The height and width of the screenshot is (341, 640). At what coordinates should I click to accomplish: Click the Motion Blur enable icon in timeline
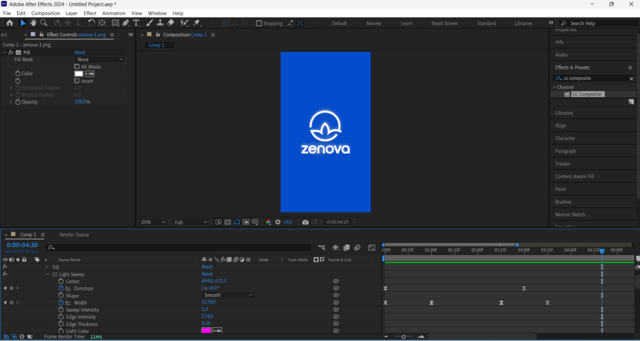pyautogui.click(x=357, y=247)
